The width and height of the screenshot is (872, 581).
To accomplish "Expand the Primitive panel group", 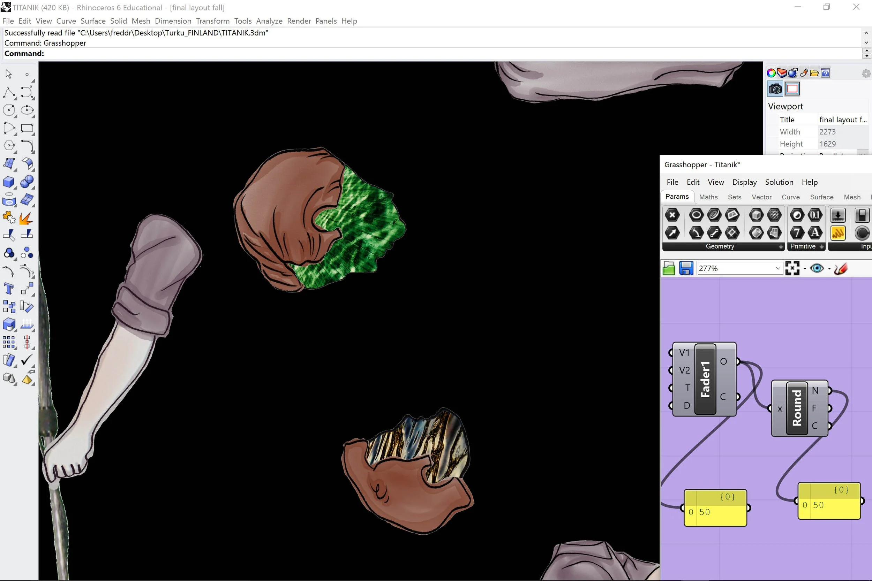I will click(x=821, y=246).
